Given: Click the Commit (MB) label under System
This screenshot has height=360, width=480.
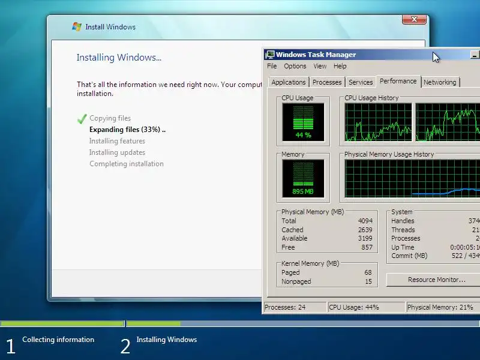Looking at the screenshot, I should click(x=409, y=256).
